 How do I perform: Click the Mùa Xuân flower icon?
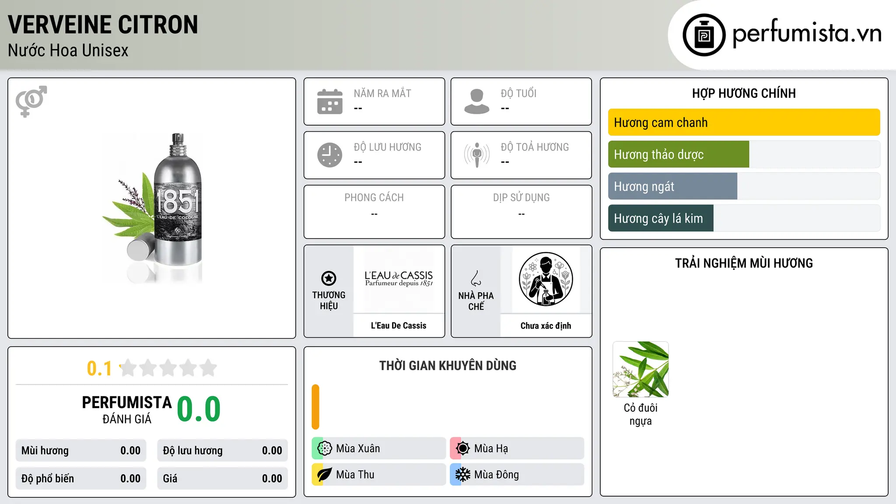[x=325, y=448]
